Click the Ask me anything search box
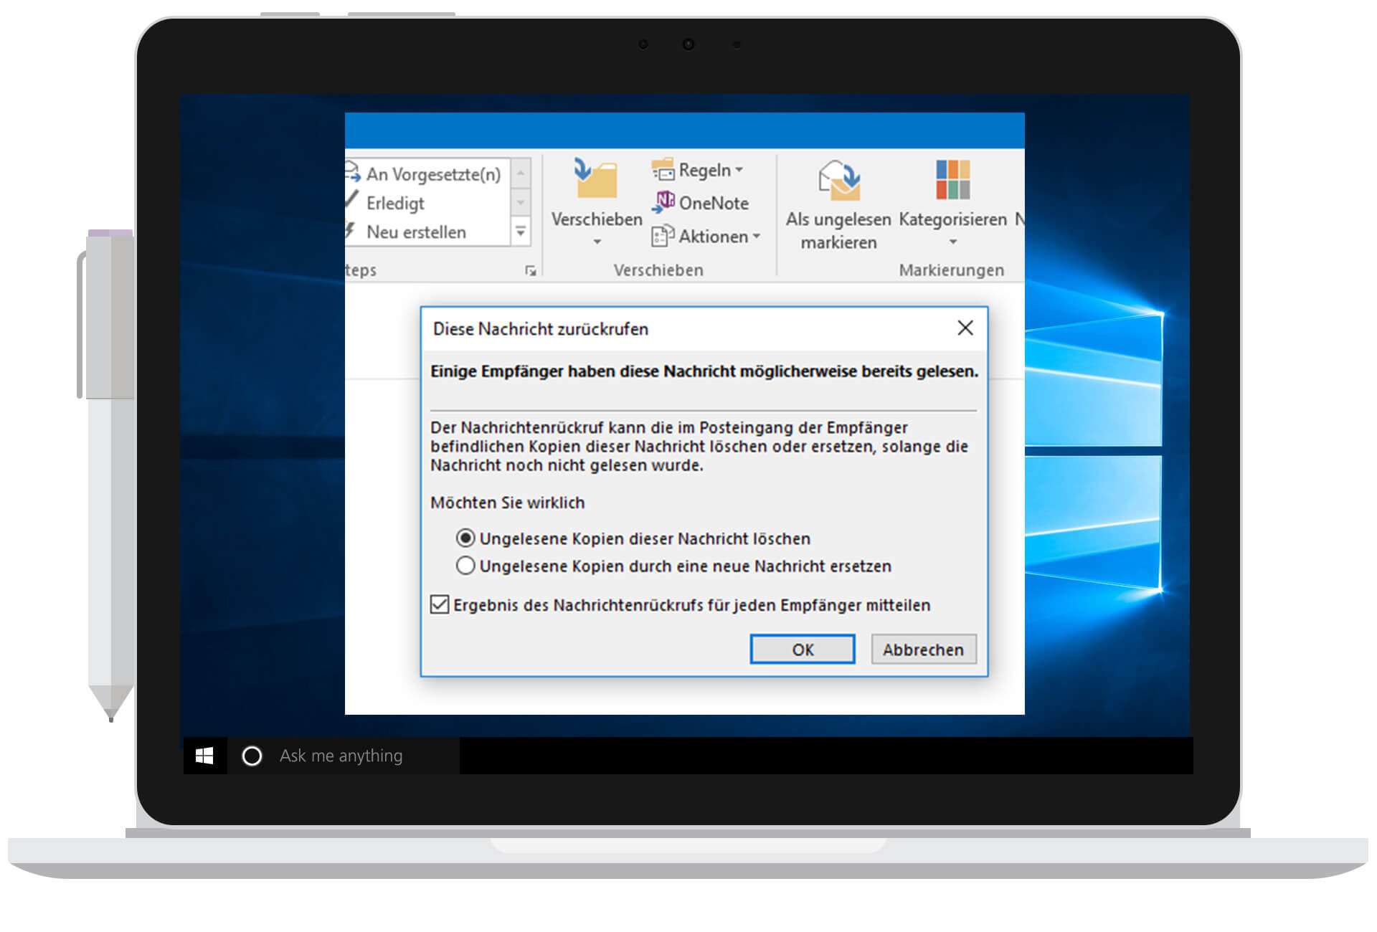Viewport: 1377px width, 932px height. tap(341, 756)
